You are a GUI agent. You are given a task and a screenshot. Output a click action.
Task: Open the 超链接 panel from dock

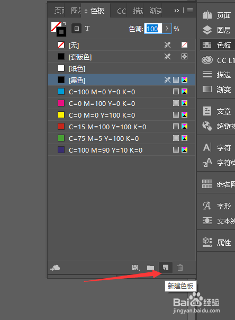click(218, 126)
